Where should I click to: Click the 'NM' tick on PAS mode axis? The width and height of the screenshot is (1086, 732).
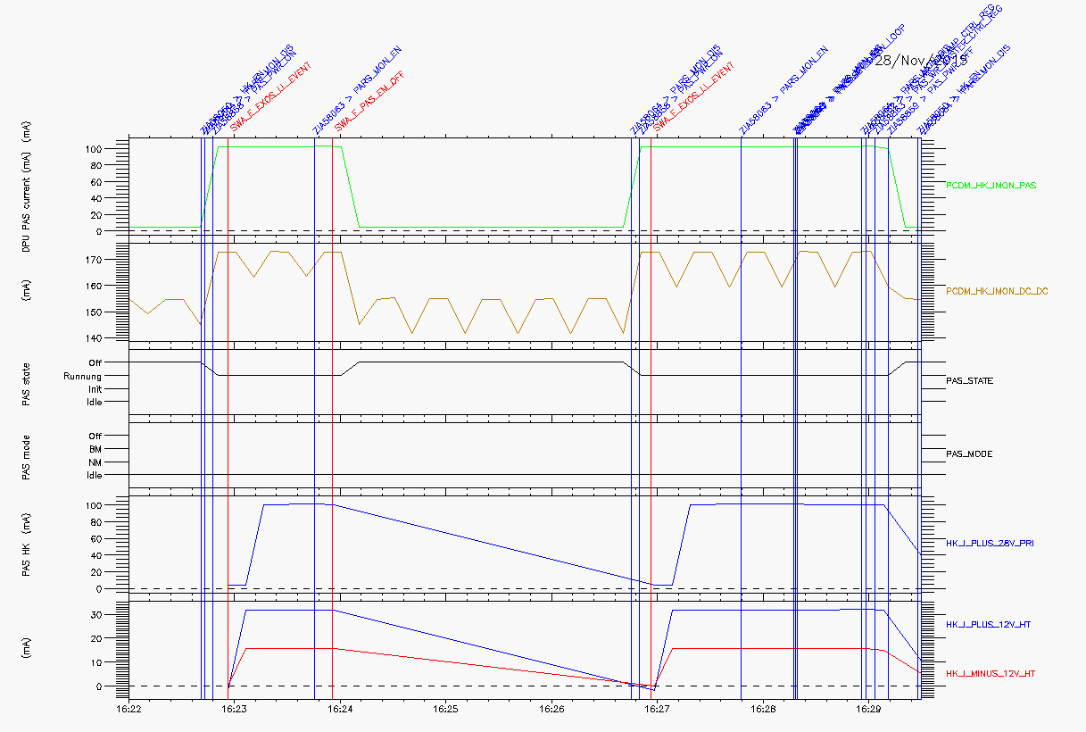[x=95, y=462]
